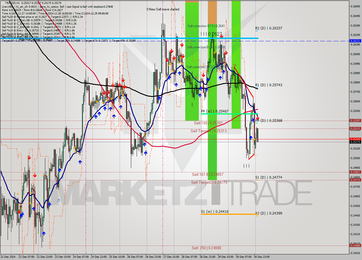Image resolution: width=362 pixels, height=260 pixels.
Task: Select the 'Sell 250 | 0.24088' label
Action: (x=206, y=248)
